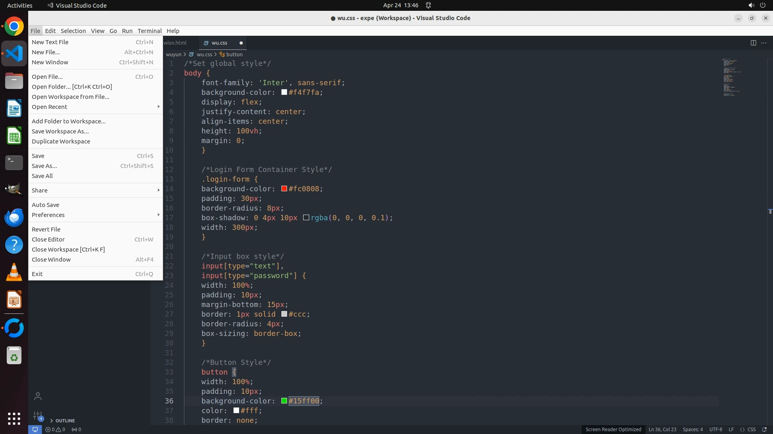Open the Accounts icon in activity bar

tap(38, 396)
